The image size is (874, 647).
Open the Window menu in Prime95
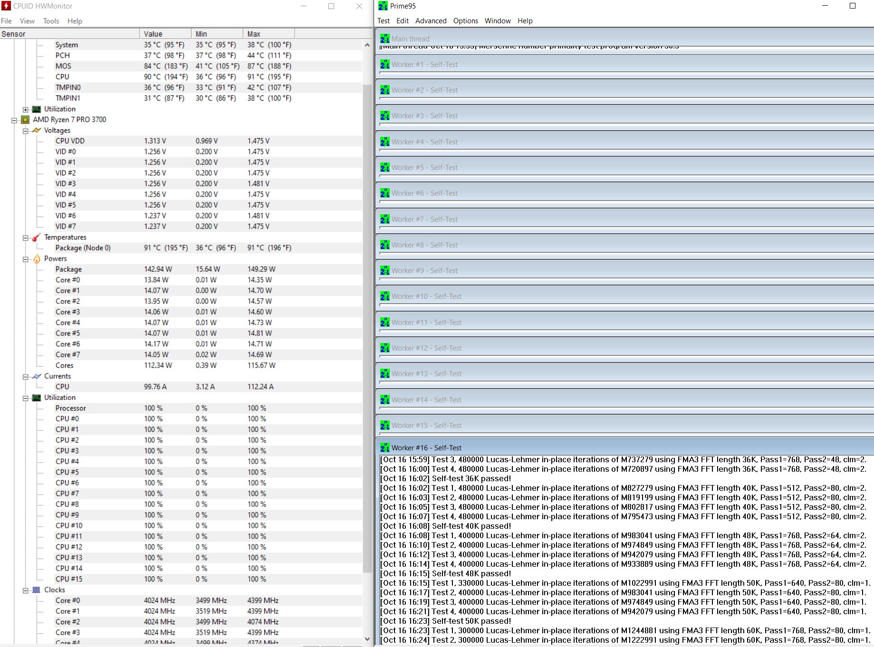[498, 21]
